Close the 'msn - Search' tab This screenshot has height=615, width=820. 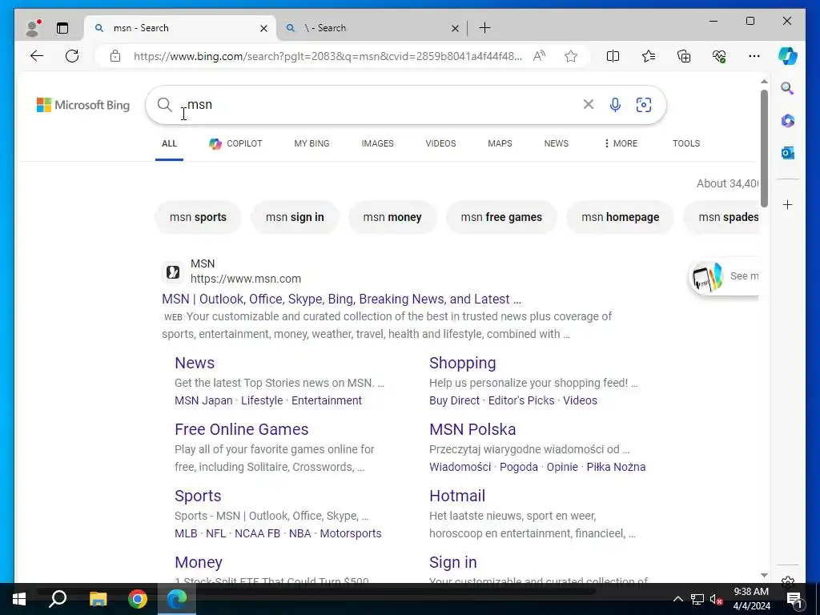(x=264, y=28)
